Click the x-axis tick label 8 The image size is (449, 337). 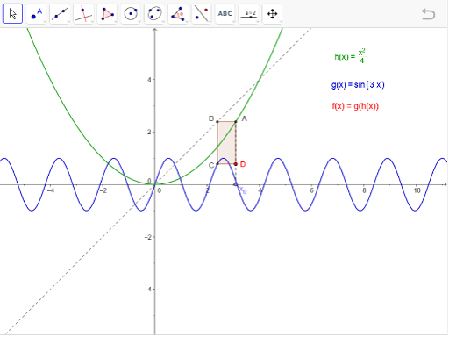tap(364, 190)
